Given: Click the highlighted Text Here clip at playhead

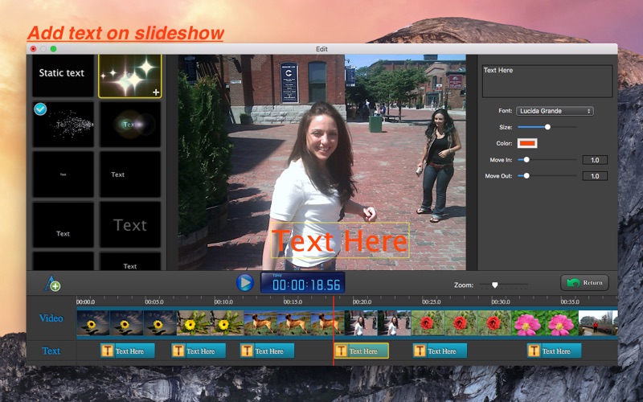Looking at the screenshot, I should click(361, 351).
